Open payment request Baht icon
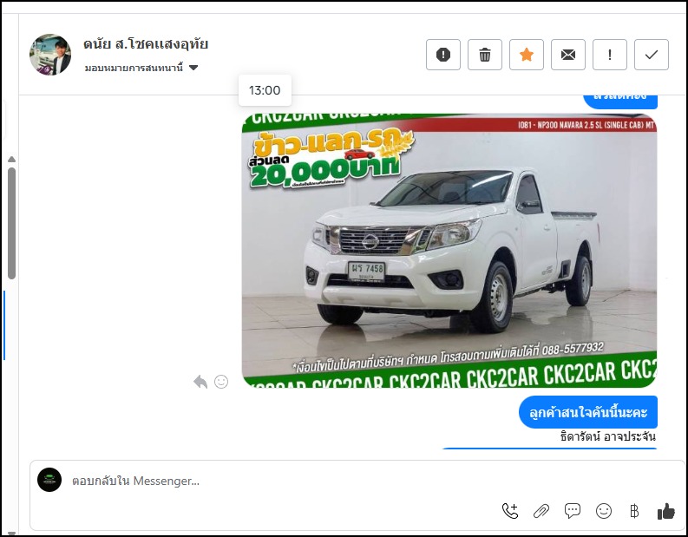Image resolution: width=688 pixels, height=537 pixels. point(634,511)
